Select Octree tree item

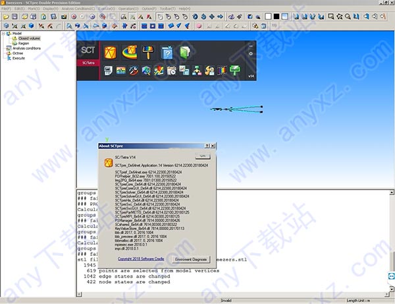pyautogui.click(x=18, y=53)
